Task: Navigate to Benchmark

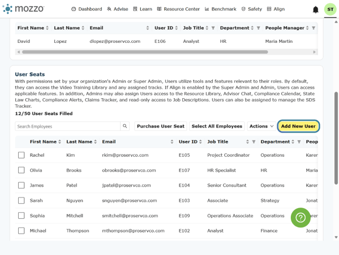Action: point(221,9)
